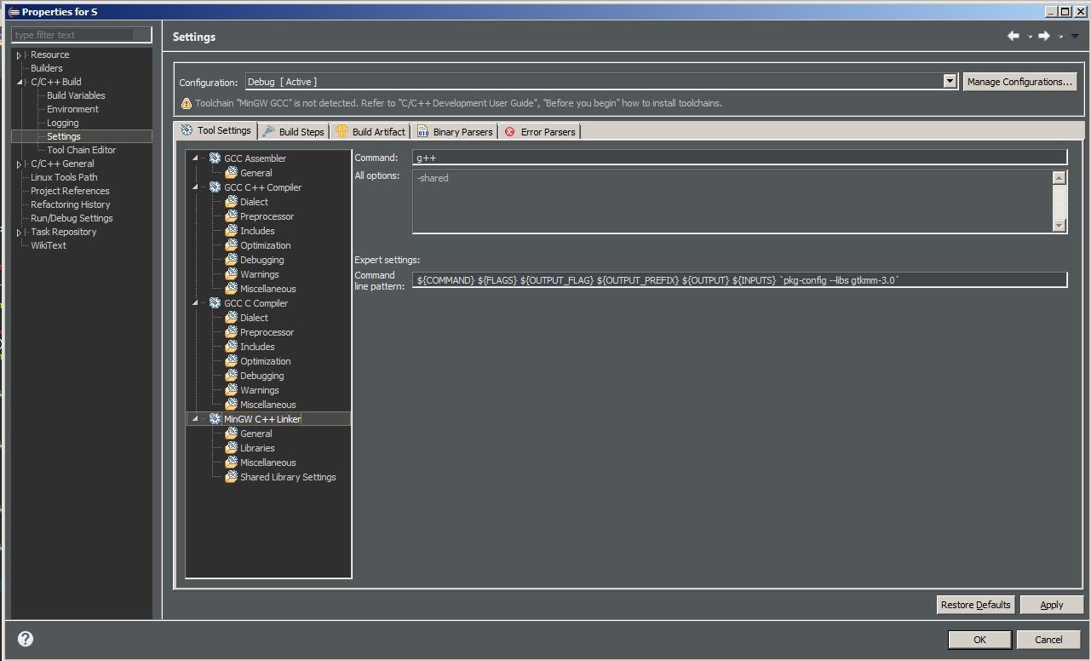Collapse the C/C++ Build tree node
The height and width of the screenshot is (661, 1091).
coord(20,83)
